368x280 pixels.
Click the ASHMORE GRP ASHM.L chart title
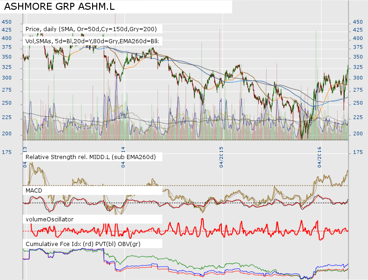pyautogui.click(x=60, y=7)
